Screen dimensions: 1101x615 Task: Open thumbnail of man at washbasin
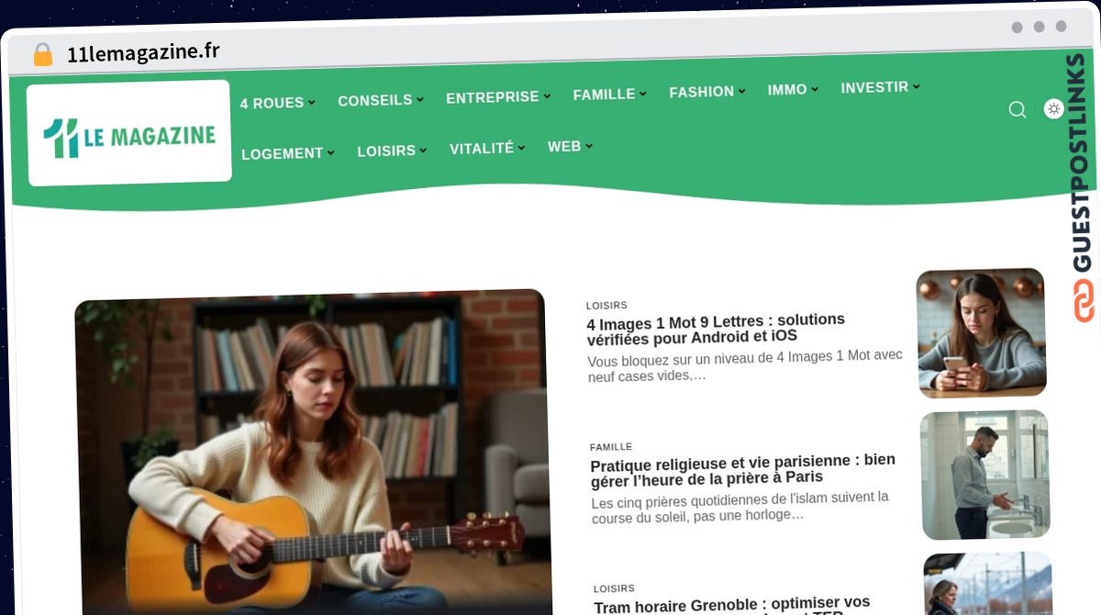pyautogui.click(x=985, y=475)
